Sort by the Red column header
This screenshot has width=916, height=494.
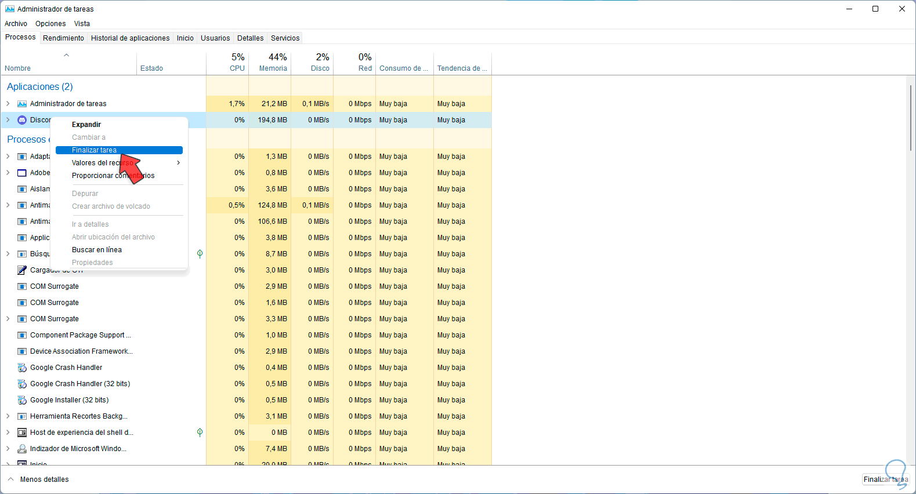[x=354, y=63]
